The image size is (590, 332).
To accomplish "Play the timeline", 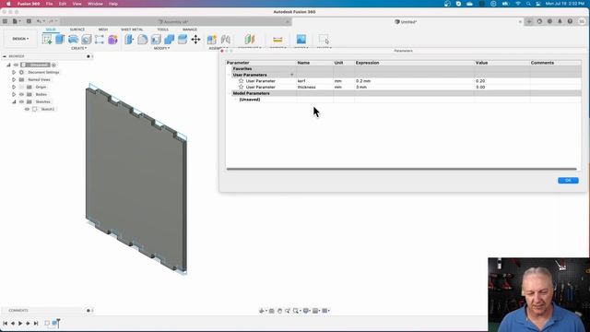I will (20, 323).
